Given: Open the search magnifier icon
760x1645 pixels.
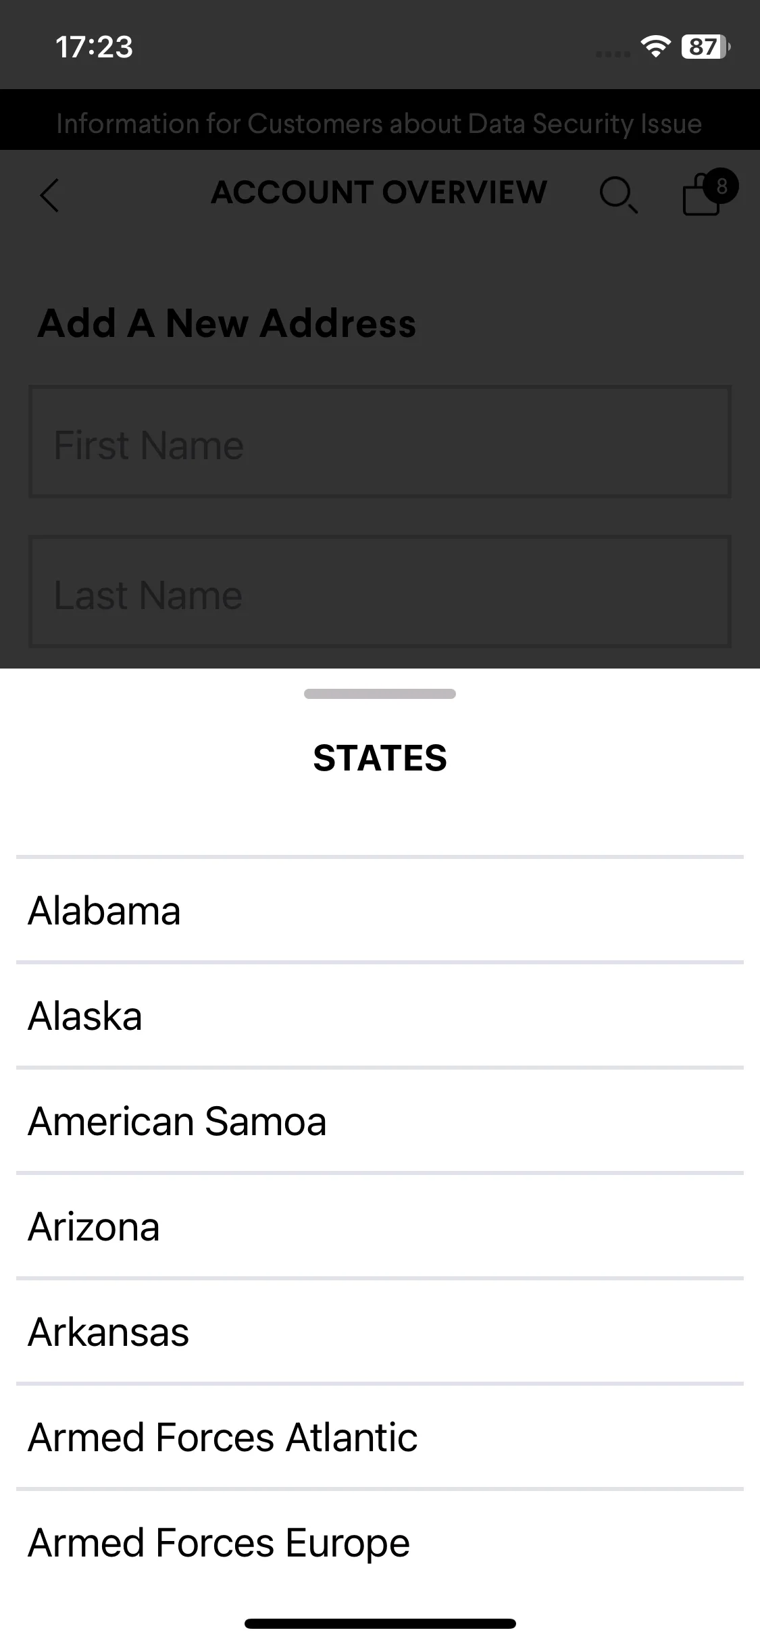Looking at the screenshot, I should tap(618, 195).
